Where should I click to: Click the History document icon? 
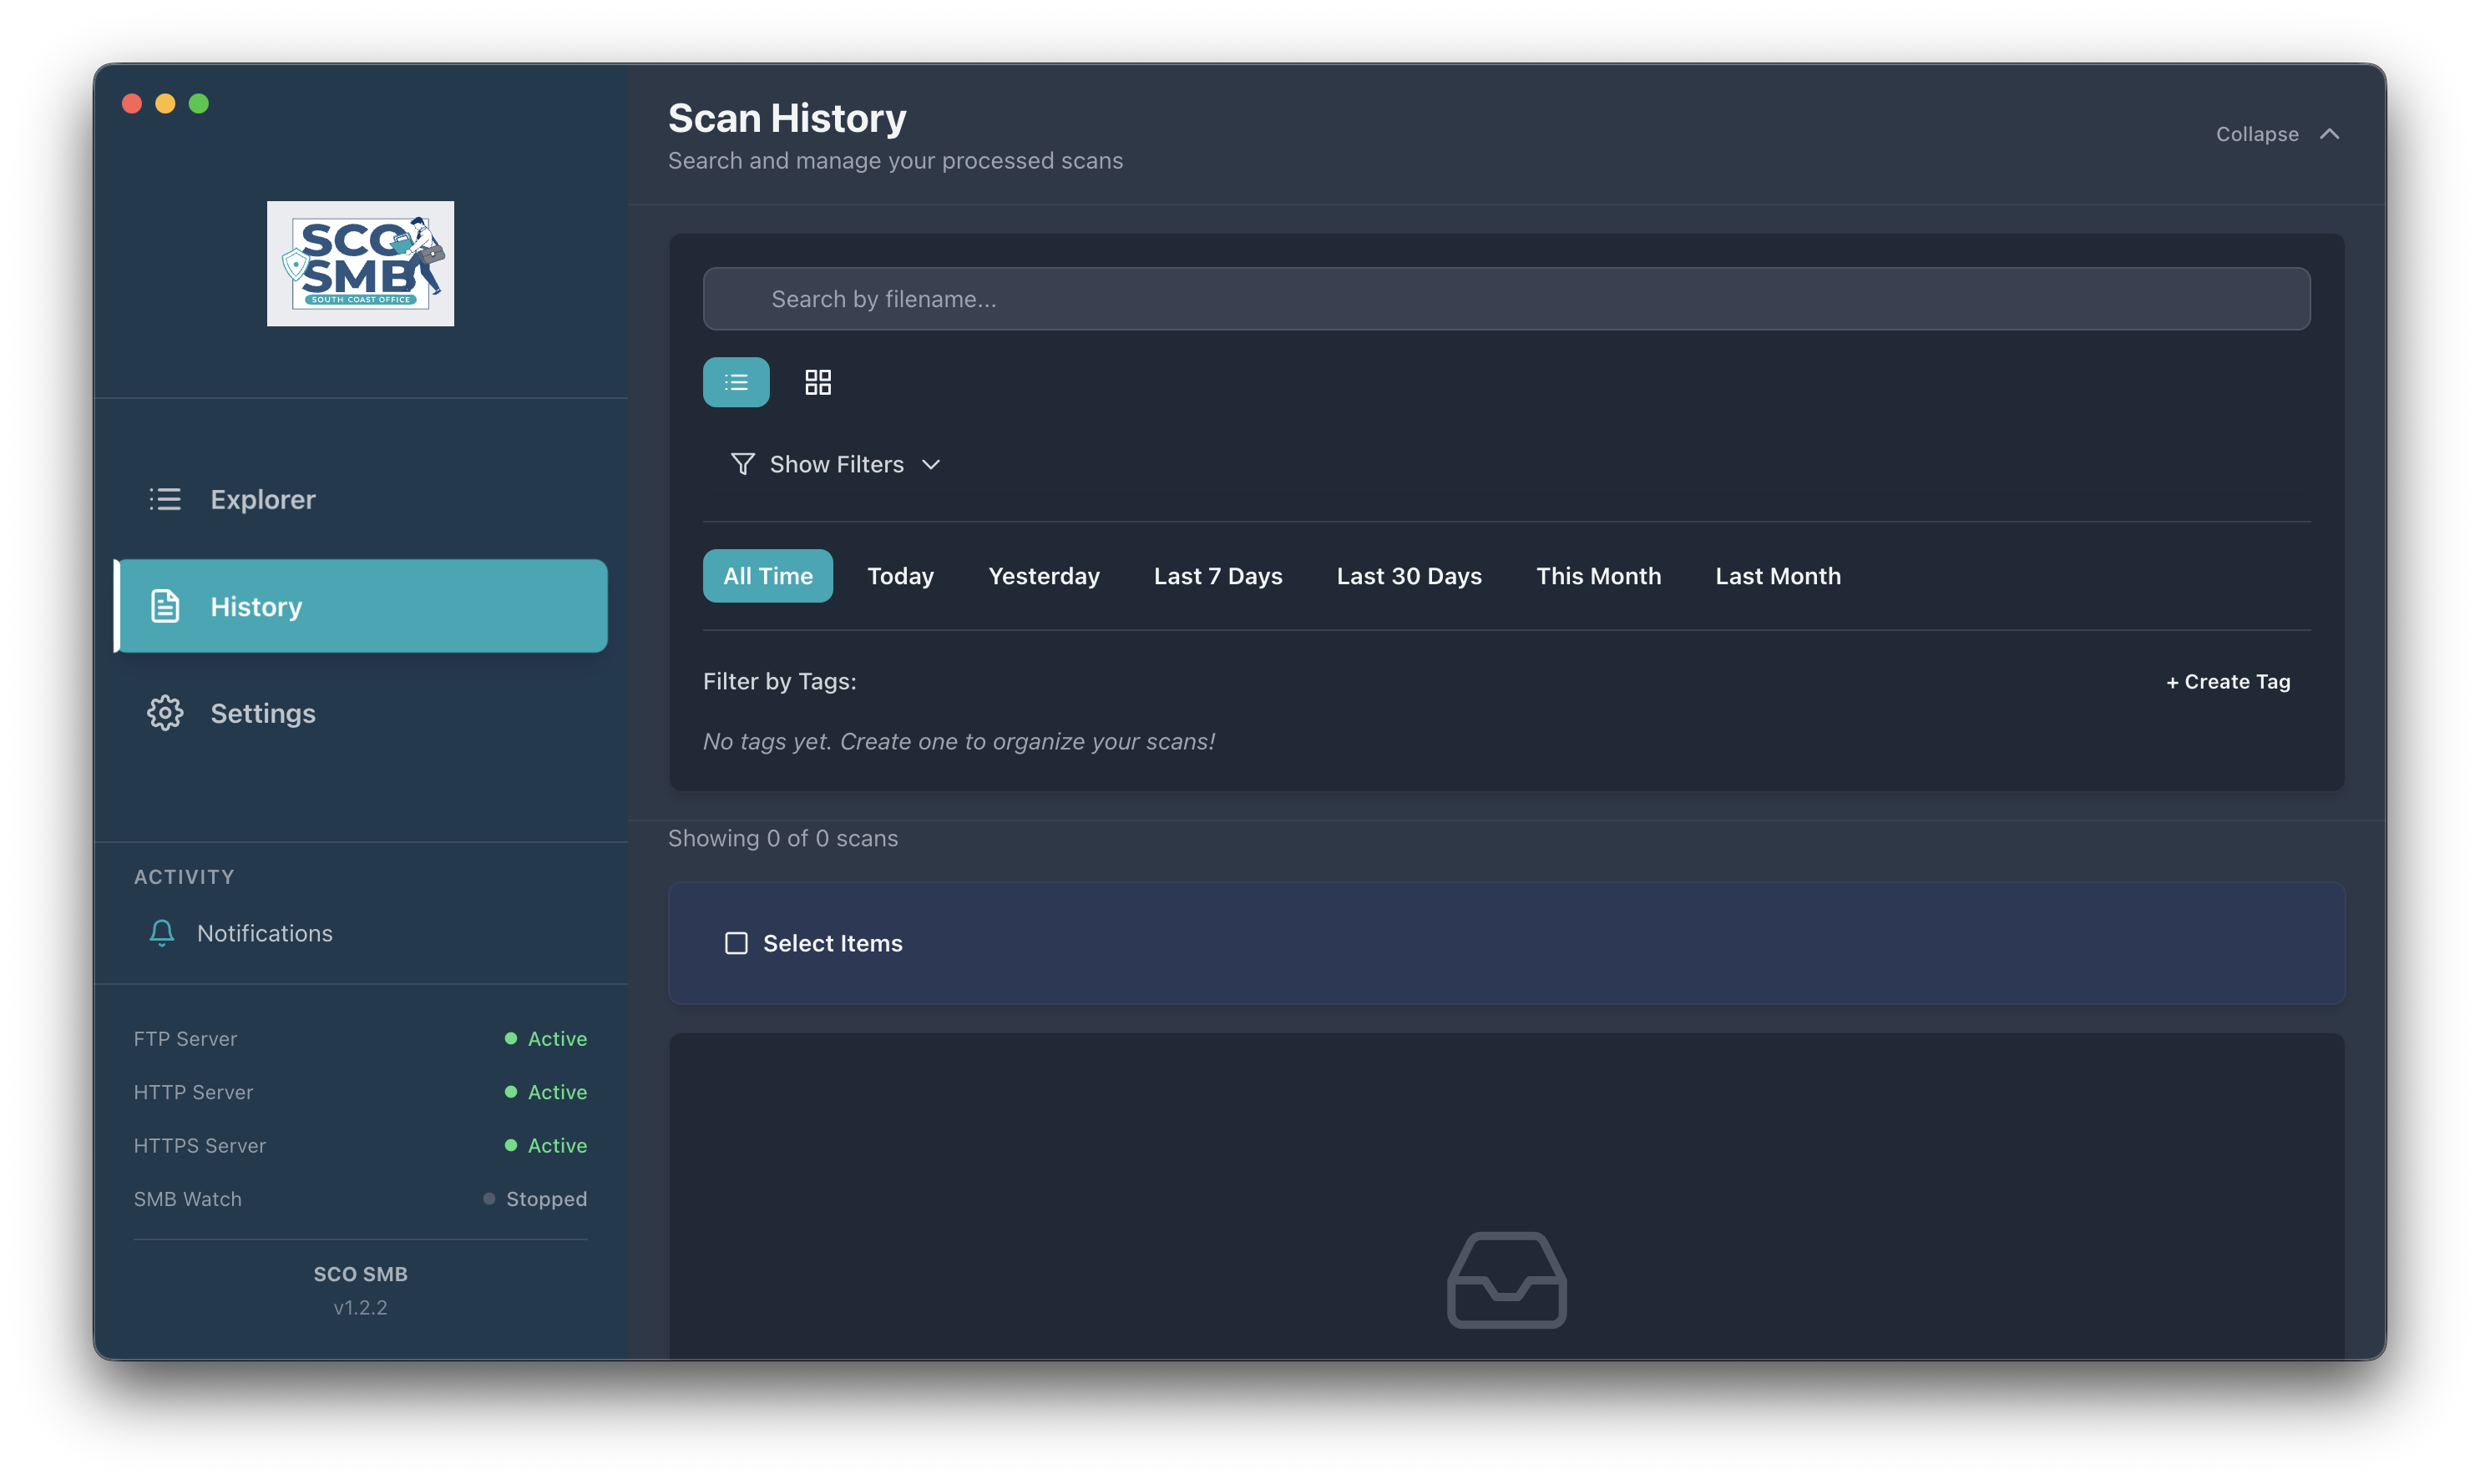coord(165,606)
